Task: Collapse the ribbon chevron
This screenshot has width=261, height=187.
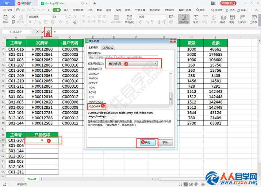Action: [257, 10]
